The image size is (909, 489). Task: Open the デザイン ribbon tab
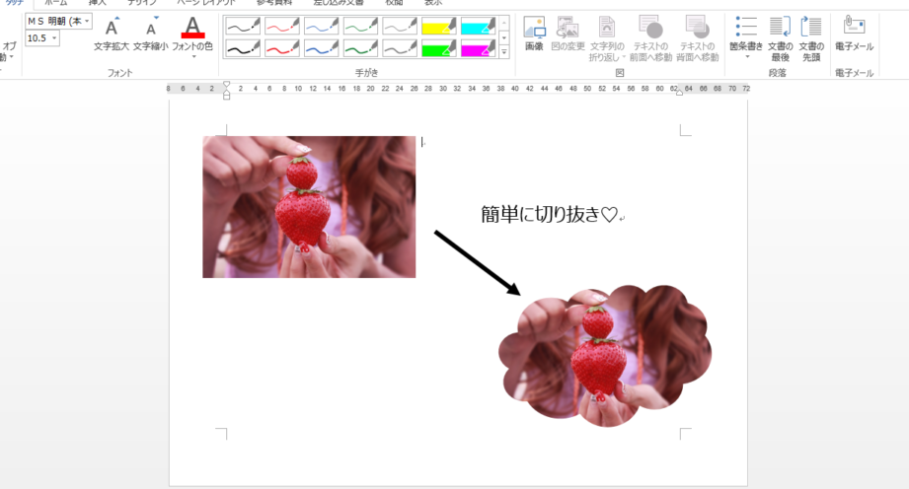(x=142, y=3)
